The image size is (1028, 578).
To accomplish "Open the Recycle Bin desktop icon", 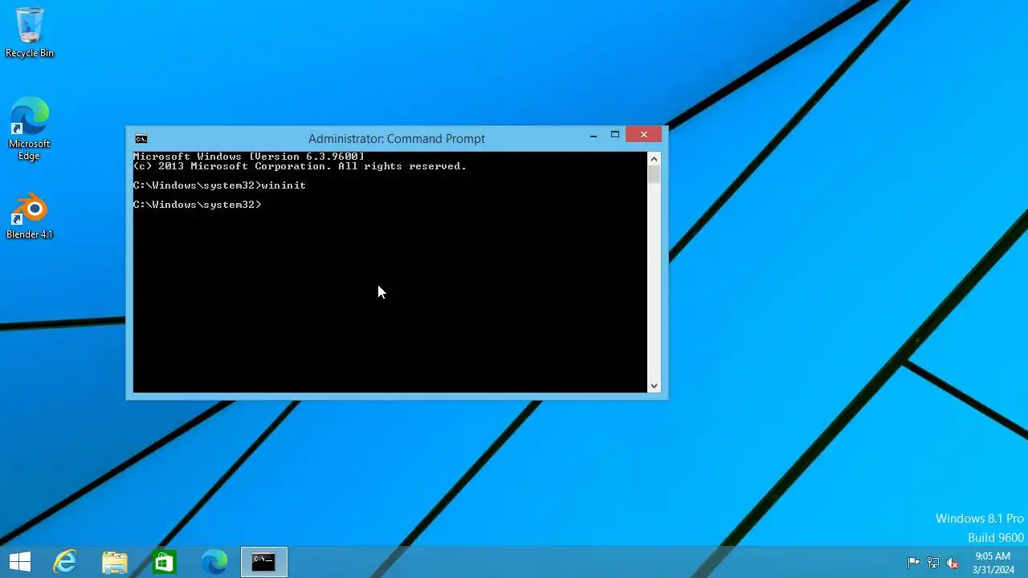I will [x=30, y=33].
